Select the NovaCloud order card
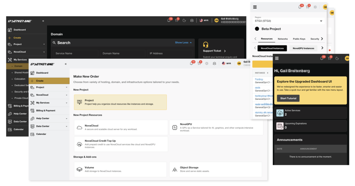The height and width of the screenshot is (186, 355). [x=121, y=128]
